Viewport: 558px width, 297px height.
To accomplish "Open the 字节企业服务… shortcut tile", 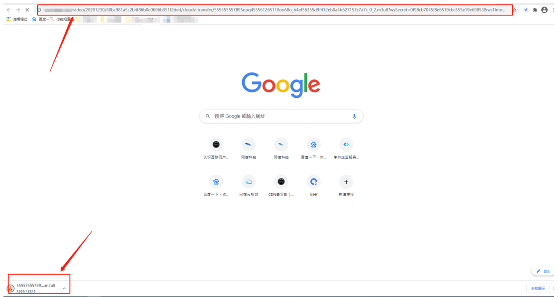I will pyautogui.click(x=346, y=148).
